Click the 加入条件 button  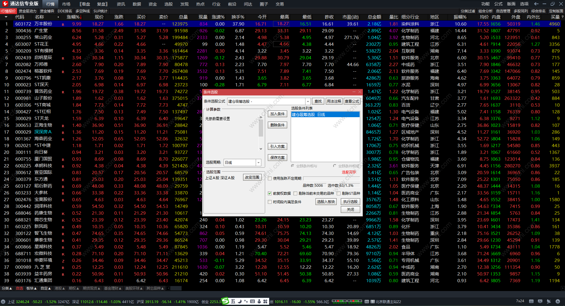click(277, 114)
